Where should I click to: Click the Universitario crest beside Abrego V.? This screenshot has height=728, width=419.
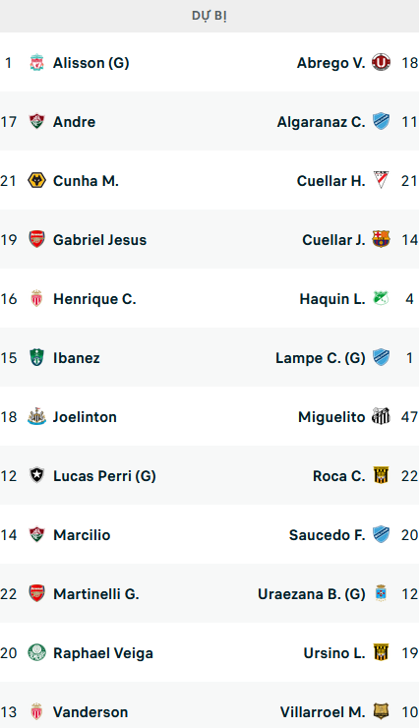click(x=381, y=62)
